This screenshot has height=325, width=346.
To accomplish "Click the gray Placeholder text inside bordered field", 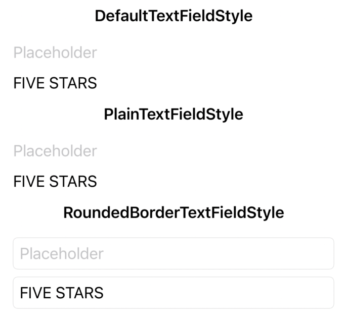I will coord(62,254).
